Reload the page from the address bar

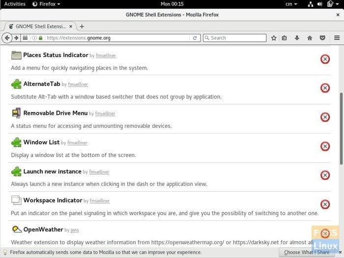click(195, 38)
